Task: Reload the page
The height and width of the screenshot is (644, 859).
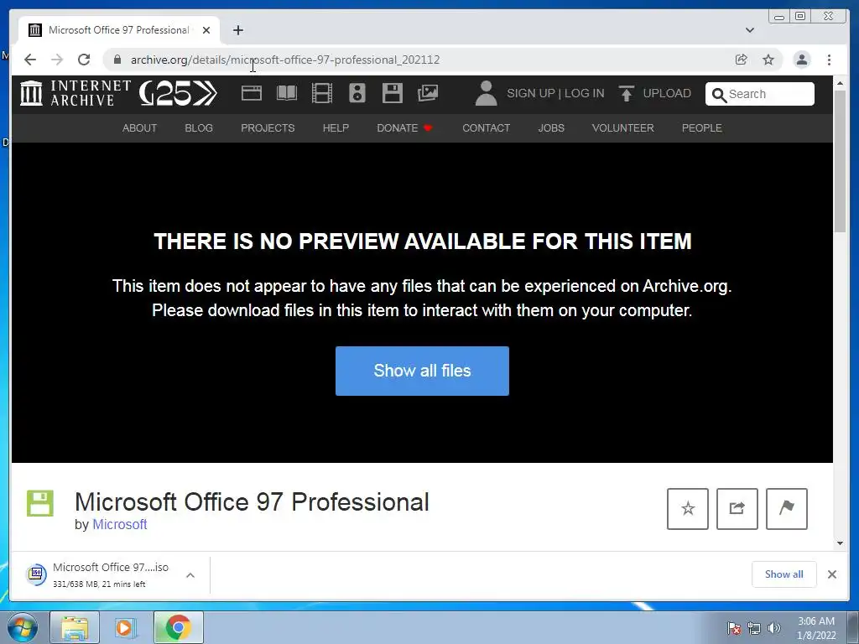Action: [x=84, y=60]
